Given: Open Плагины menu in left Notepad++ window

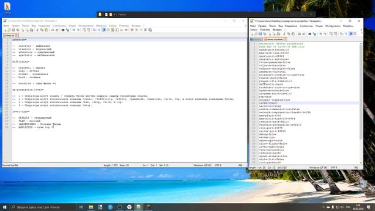Looking at the screenshot, I should (x=124, y=26).
